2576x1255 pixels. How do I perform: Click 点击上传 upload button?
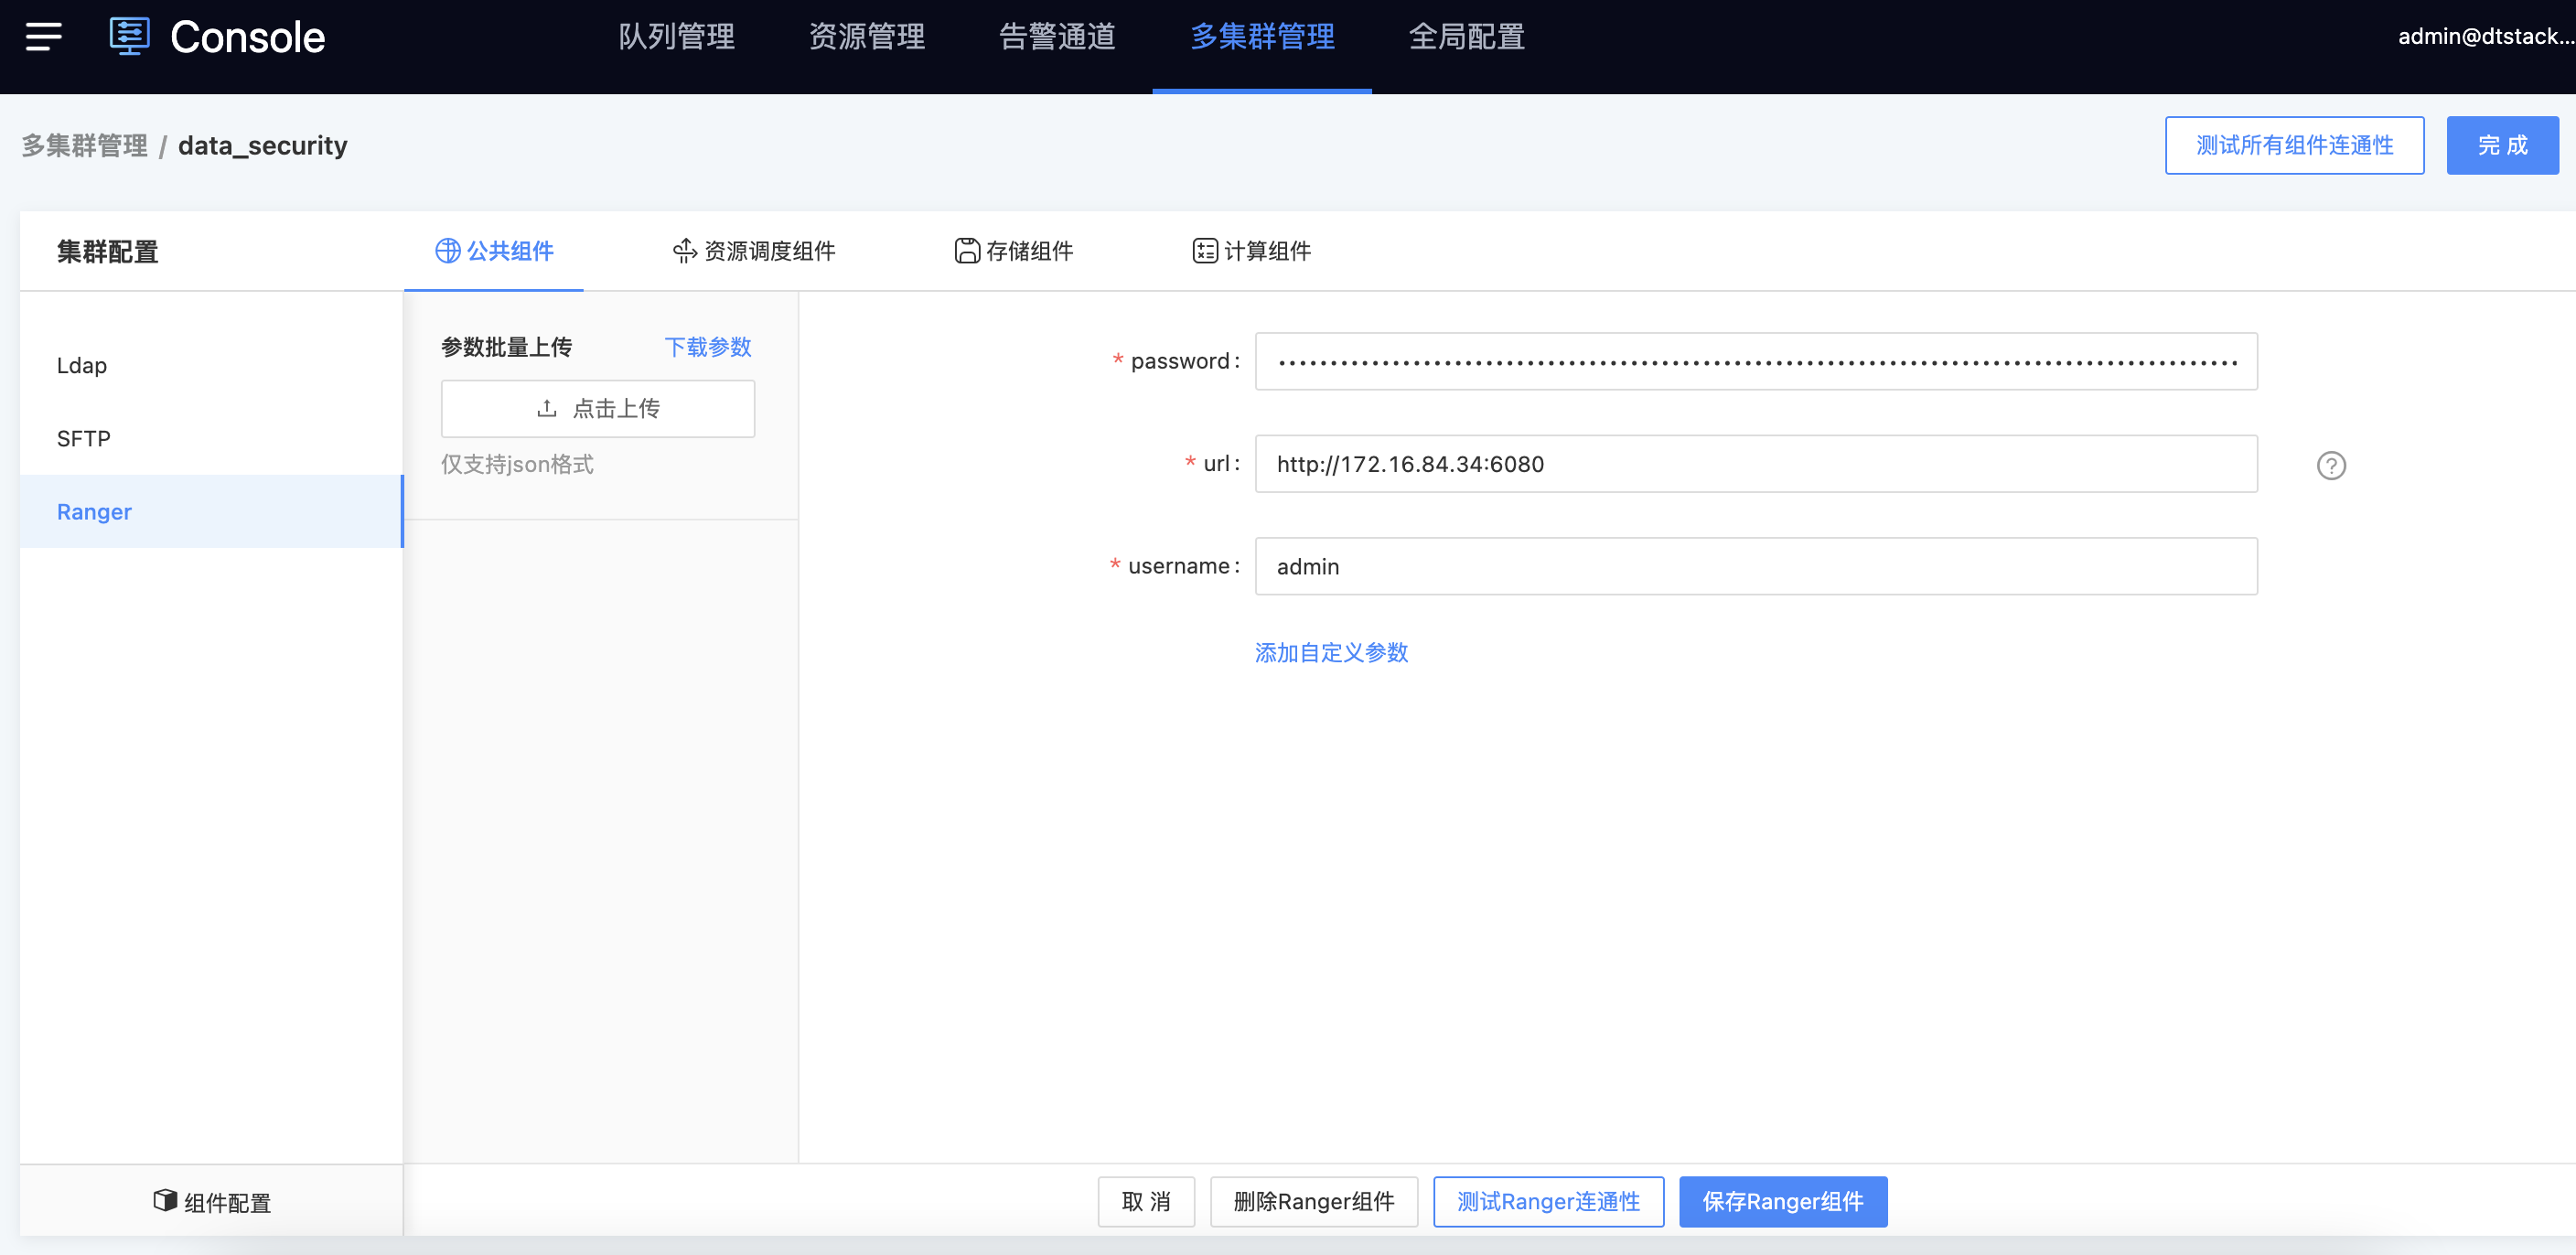[x=598, y=408]
